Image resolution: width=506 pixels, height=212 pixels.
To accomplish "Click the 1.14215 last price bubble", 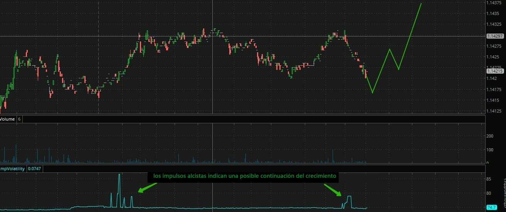I will pyautogui.click(x=495, y=71).
